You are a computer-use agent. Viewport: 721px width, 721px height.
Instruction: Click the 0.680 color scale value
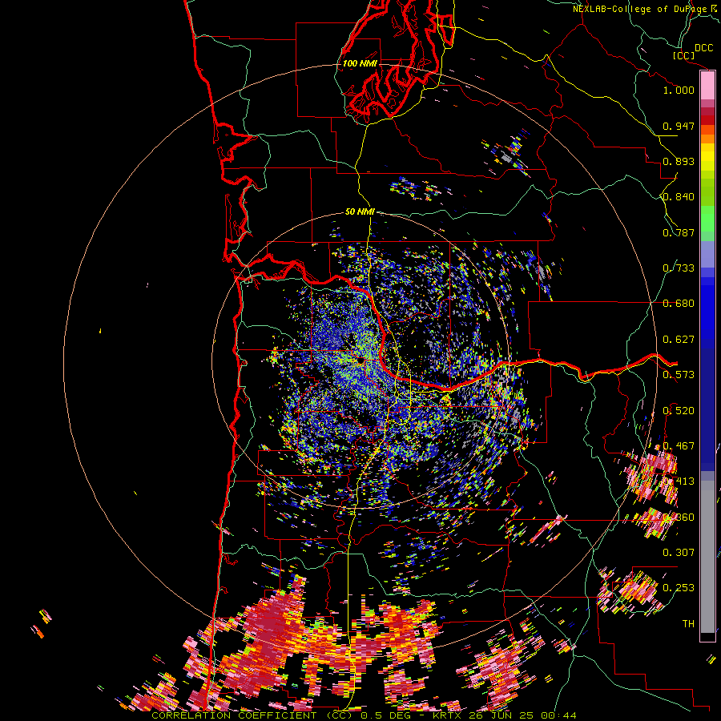click(x=679, y=304)
